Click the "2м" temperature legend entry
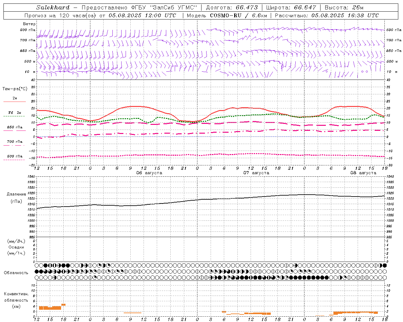This screenshot has width=403, height=322. point(15,98)
